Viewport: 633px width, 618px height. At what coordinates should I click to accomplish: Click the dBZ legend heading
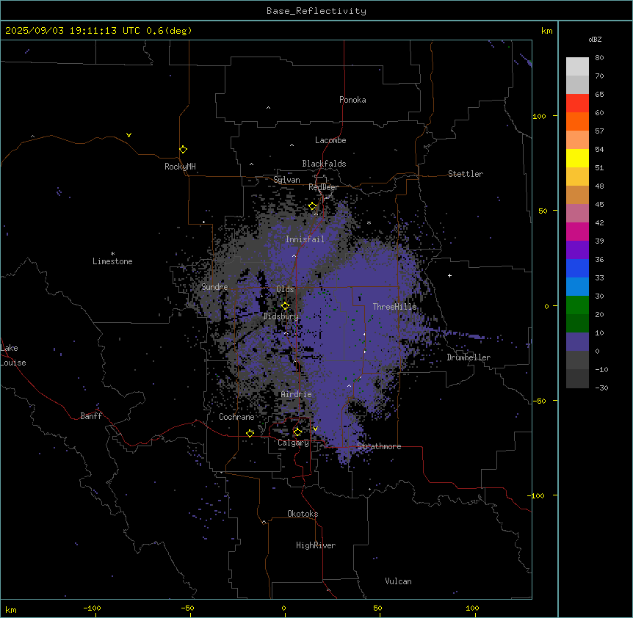pyautogui.click(x=595, y=40)
